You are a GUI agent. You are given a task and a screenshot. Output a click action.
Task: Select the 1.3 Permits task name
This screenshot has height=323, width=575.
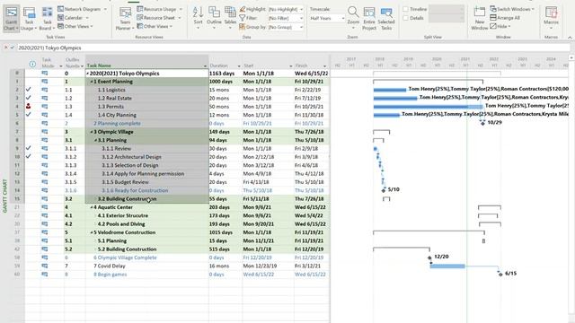111,107
